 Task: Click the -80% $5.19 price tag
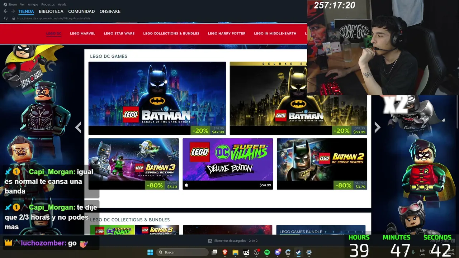pos(162,185)
